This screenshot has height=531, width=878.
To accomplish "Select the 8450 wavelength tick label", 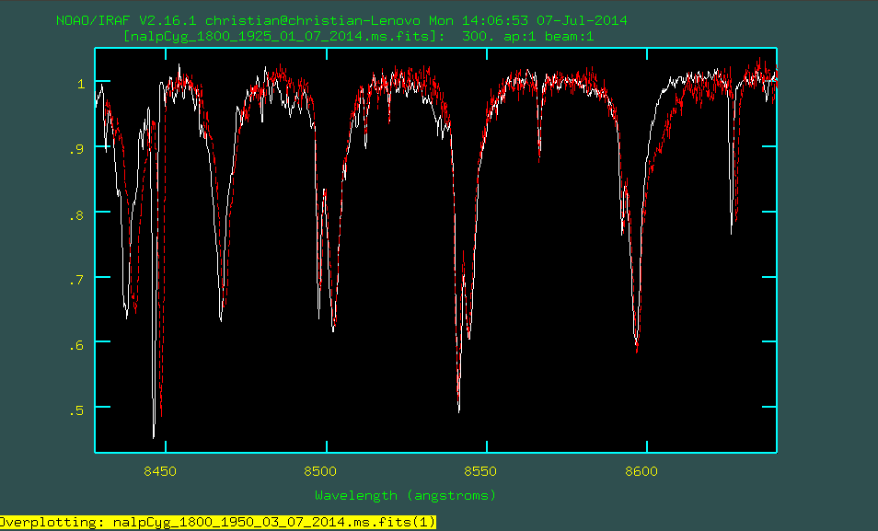I will 161,472.
